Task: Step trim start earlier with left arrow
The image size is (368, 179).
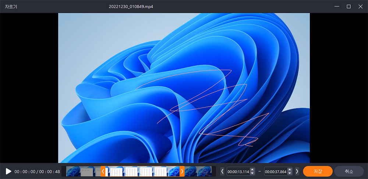Action: click(x=223, y=171)
